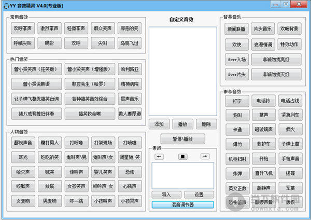This screenshot has width=311, height=220.
Task: Select the 浪漫情调 background music
Action: tap(262, 45)
